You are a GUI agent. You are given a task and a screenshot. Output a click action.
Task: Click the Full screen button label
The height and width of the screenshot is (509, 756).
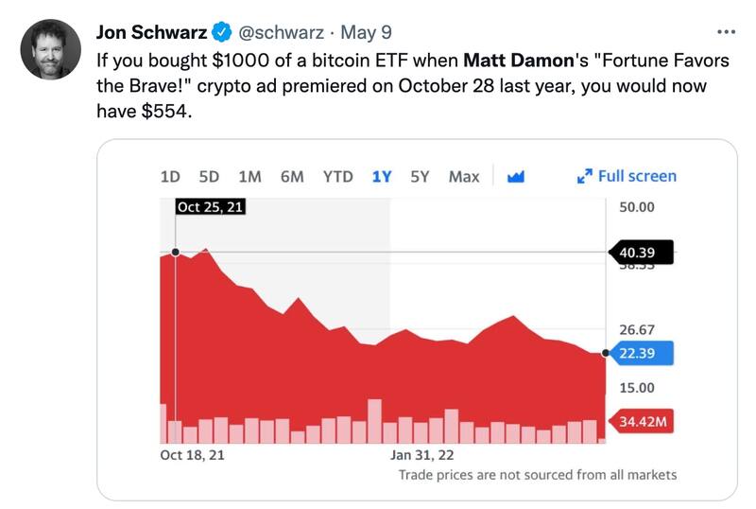637,176
